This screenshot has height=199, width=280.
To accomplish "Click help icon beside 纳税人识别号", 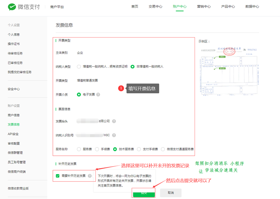I will coord(114,135).
